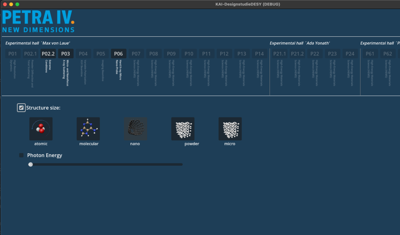Select beamline P06
The height and width of the screenshot is (235, 400).
[118, 54]
